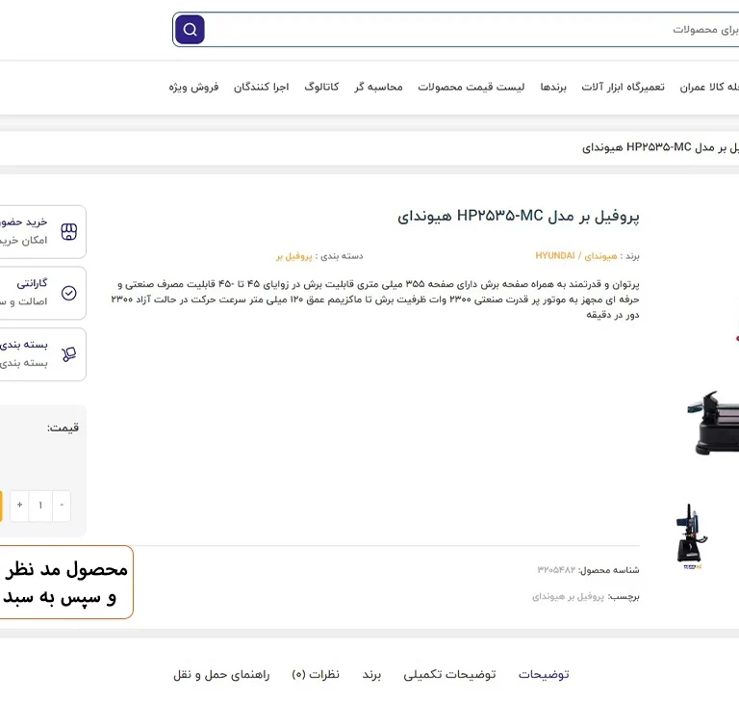Image resolution: width=739 pixels, height=703 pixels.
Task: Click the گارانتی guarantee card
Action: [x=41, y=293]
